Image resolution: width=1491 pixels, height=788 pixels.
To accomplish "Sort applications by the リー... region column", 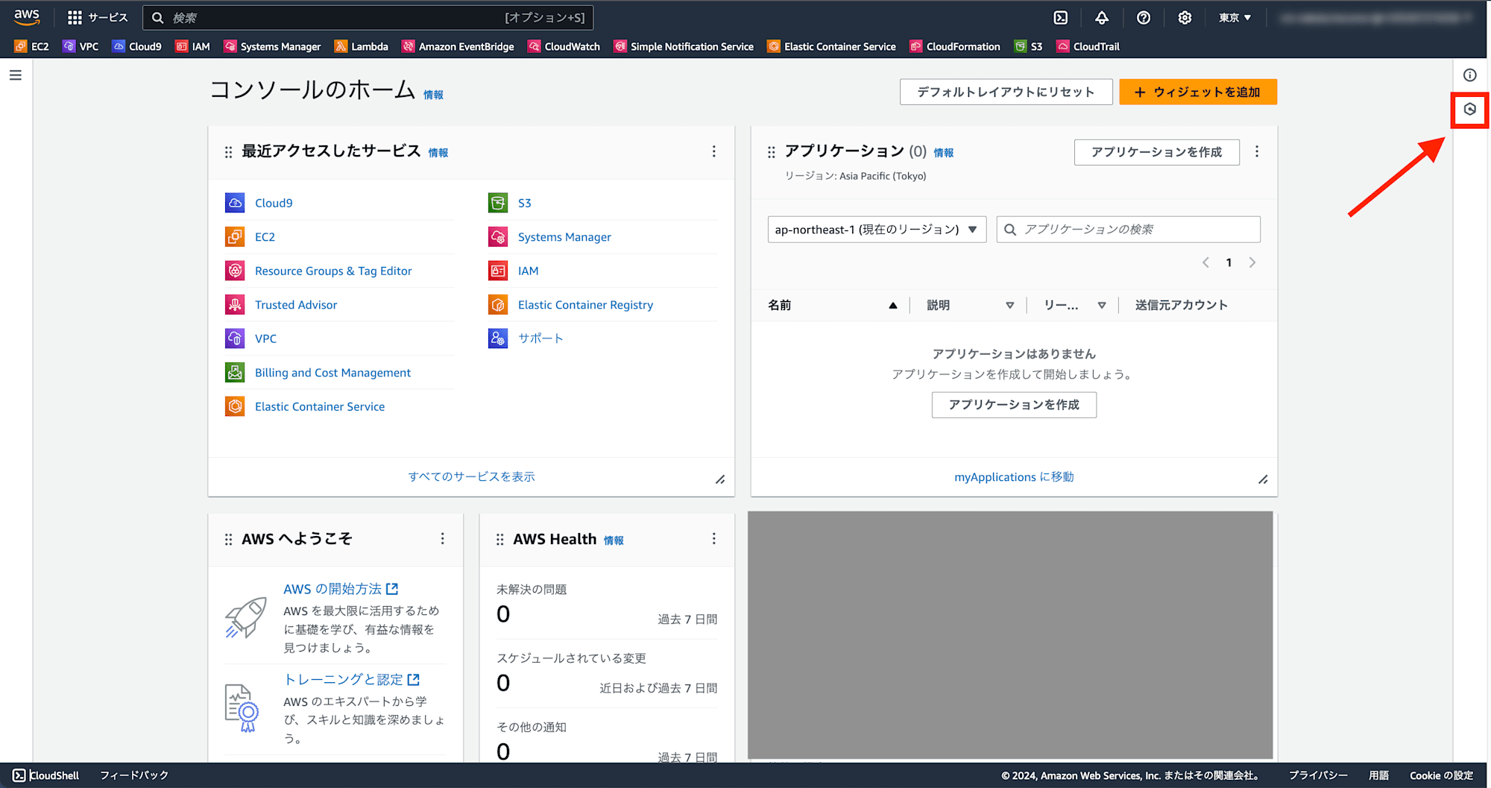I will pos(1074,305).
